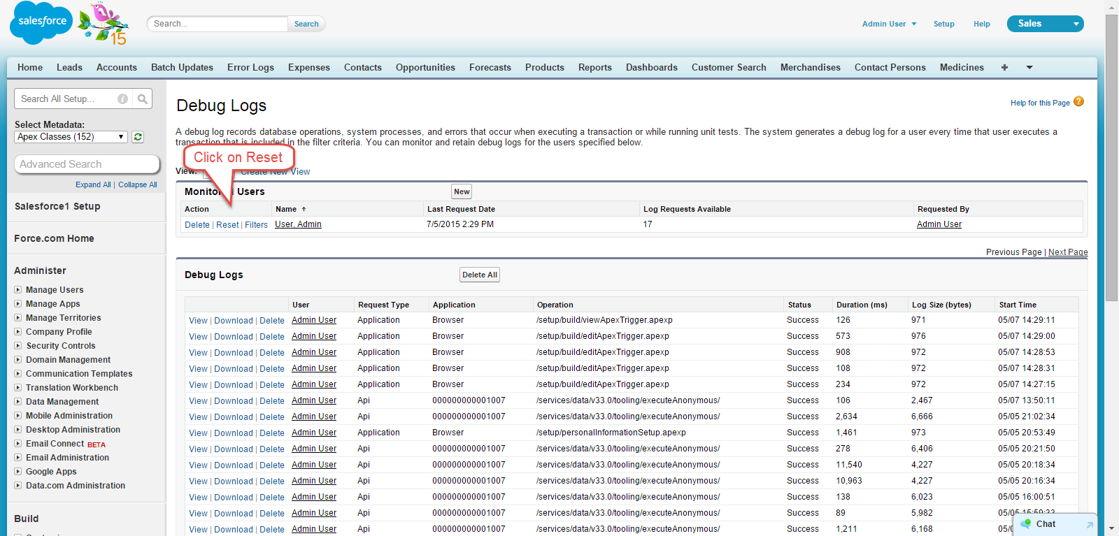This screenshot has width=1119, height=536.
Task: Click the Salesforce cloud logo
Action: click(x=41, y=22)
